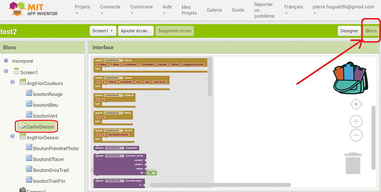Viewport: 381px width, 192px height.
Task: Collapse ArgtHorDessin arrangement node
Action: point(12,136)
